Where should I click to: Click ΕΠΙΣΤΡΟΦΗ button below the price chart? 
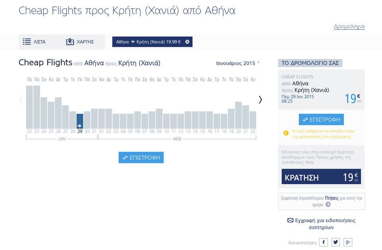pos(141,158)
